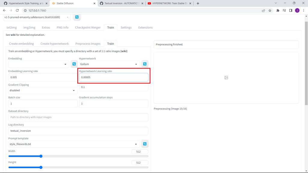Switch to the Checkpoint Merger tab
Image resolution: width=308 pixels, height=173 pixels.
tap(88, 27)
